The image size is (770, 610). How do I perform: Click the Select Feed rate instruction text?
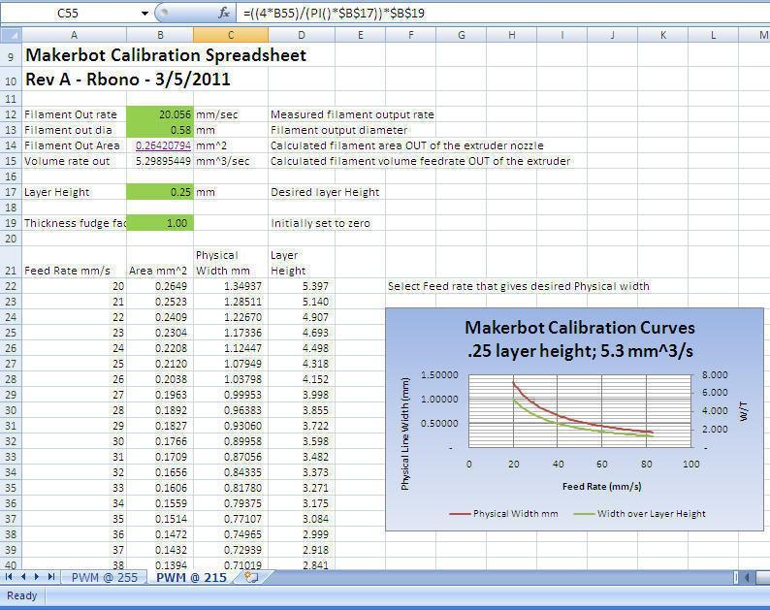point(519,286)
